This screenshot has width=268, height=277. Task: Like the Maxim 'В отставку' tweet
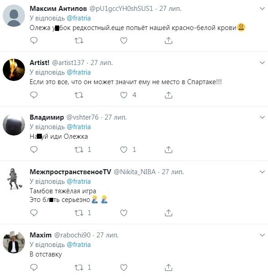tap(124, 267)
